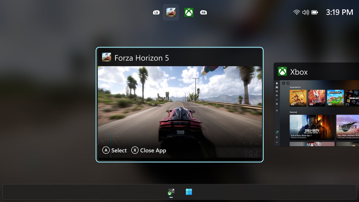Screen dimensions: 359x202
Task: Open Wi-Fi network status
Action: [296, 12]
